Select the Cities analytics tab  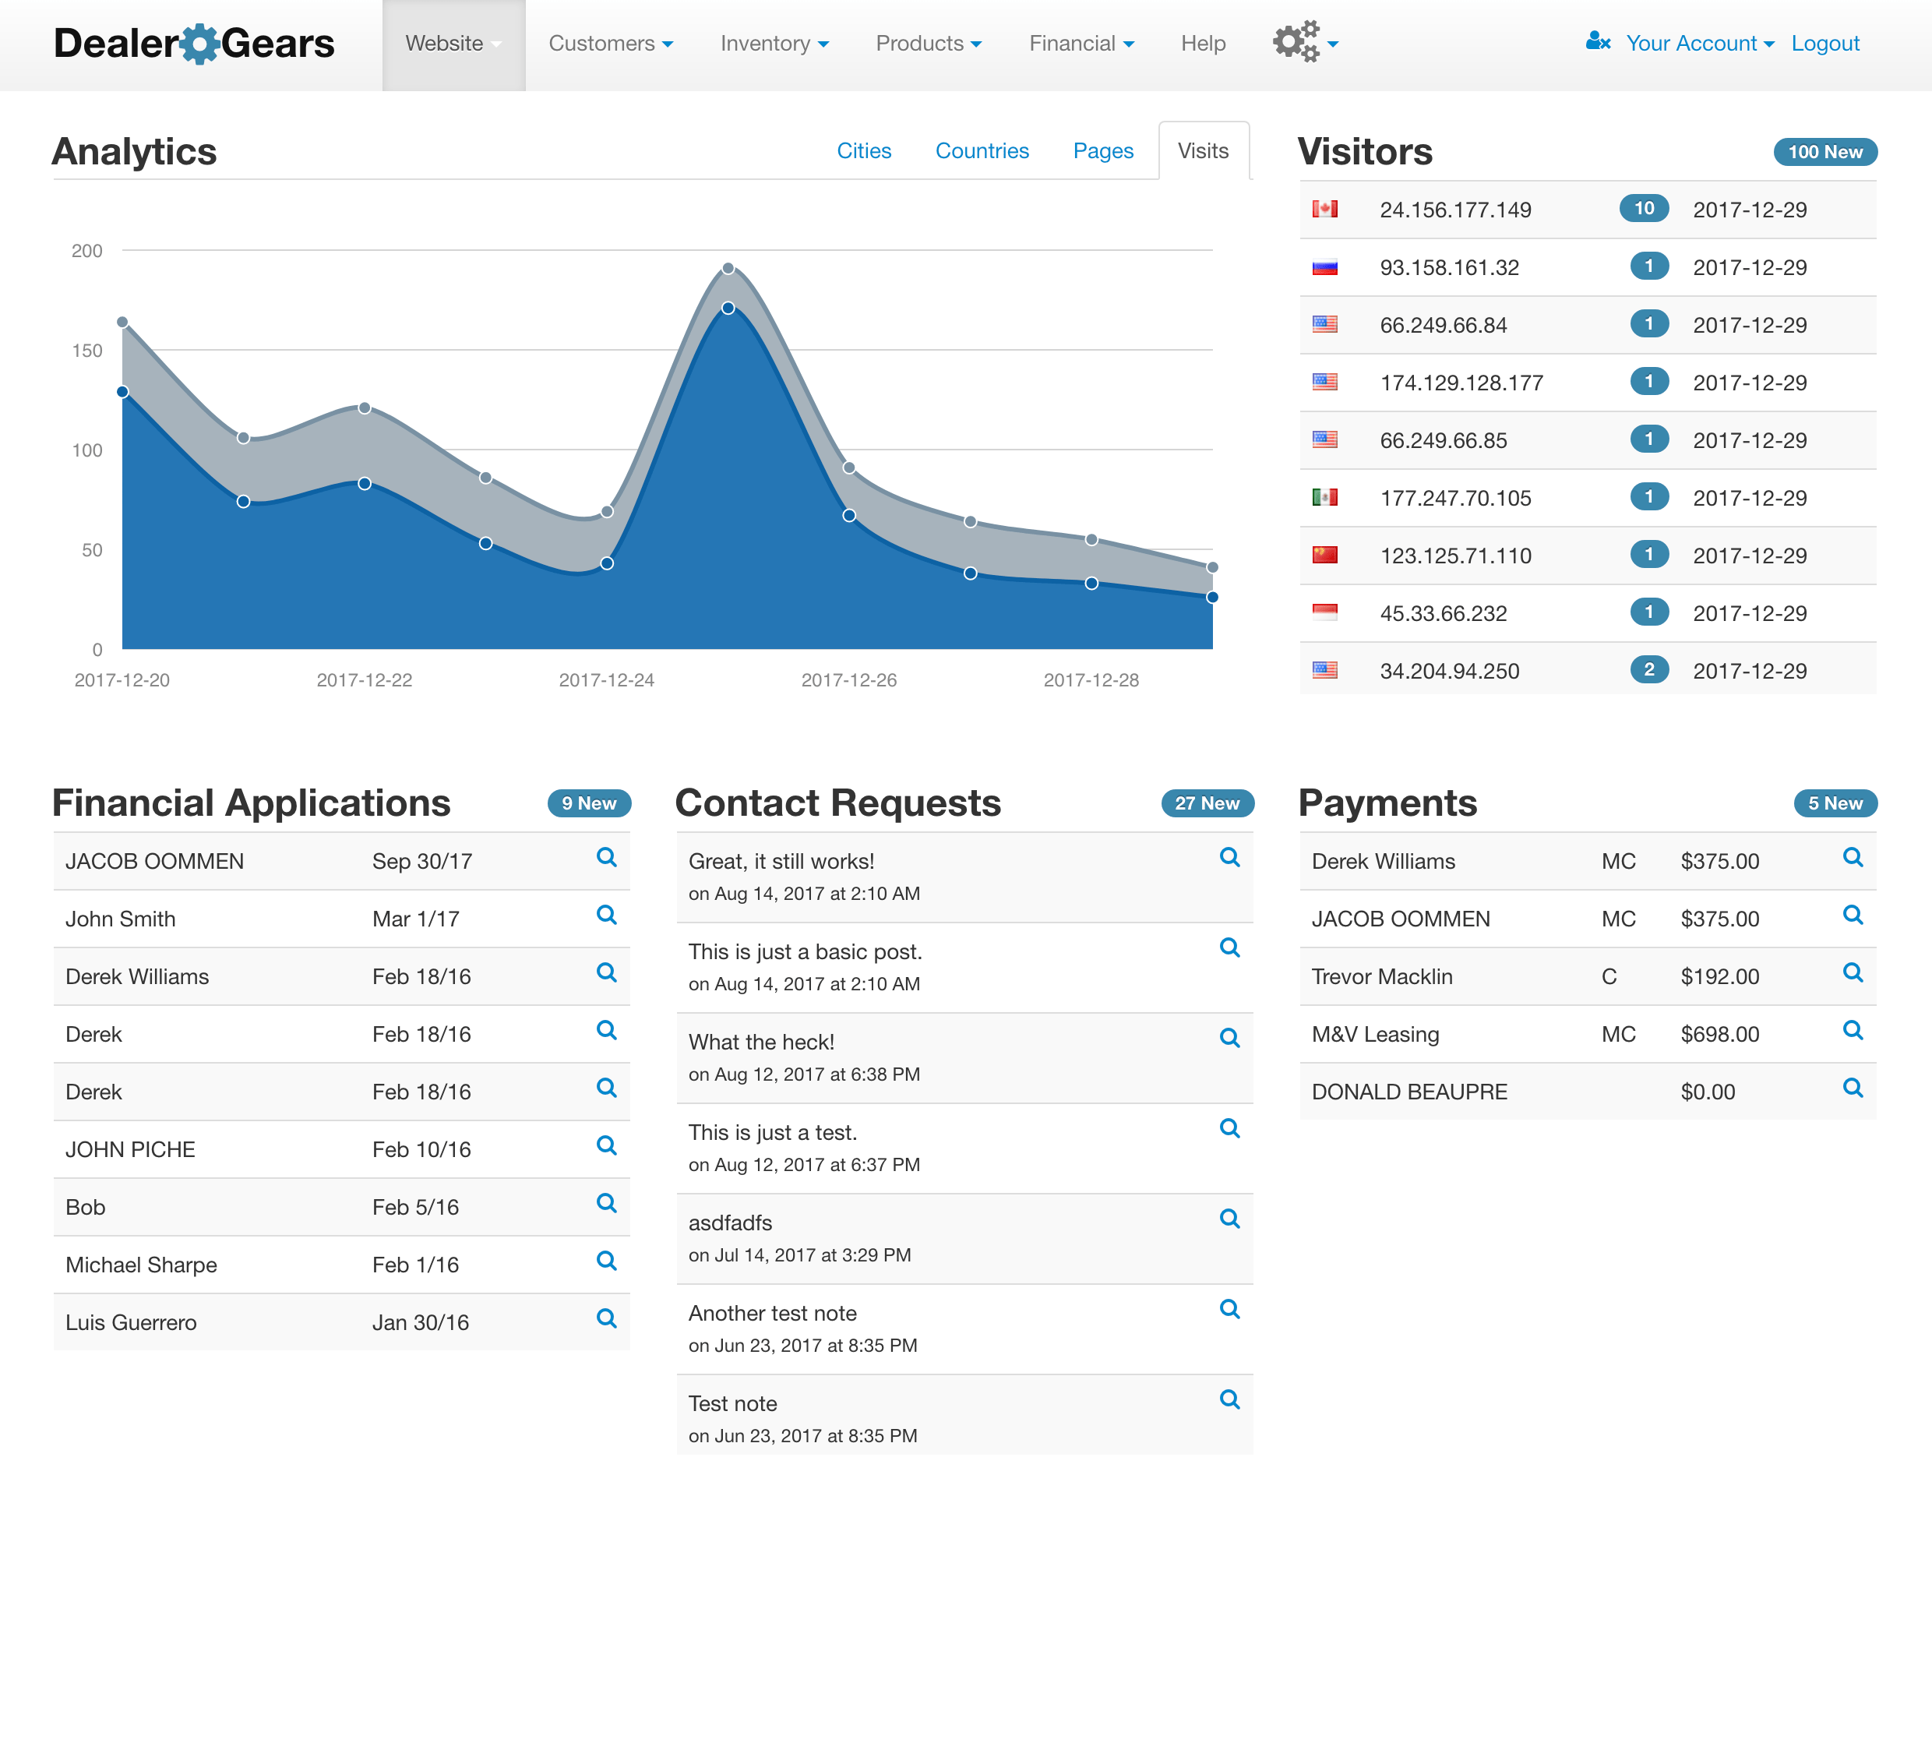click(863, 150)
